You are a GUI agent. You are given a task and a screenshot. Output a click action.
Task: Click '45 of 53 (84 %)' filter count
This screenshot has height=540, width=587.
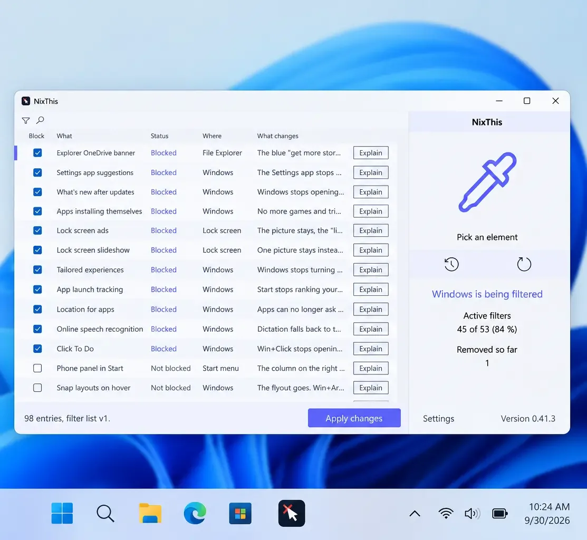[487, 329]
